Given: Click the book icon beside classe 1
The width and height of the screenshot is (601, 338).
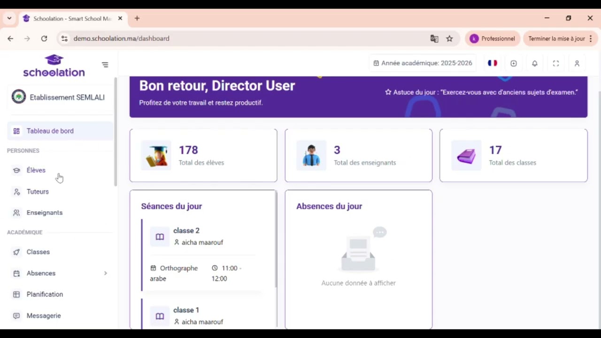Looking at the screenshot, I should pos(160,316).
